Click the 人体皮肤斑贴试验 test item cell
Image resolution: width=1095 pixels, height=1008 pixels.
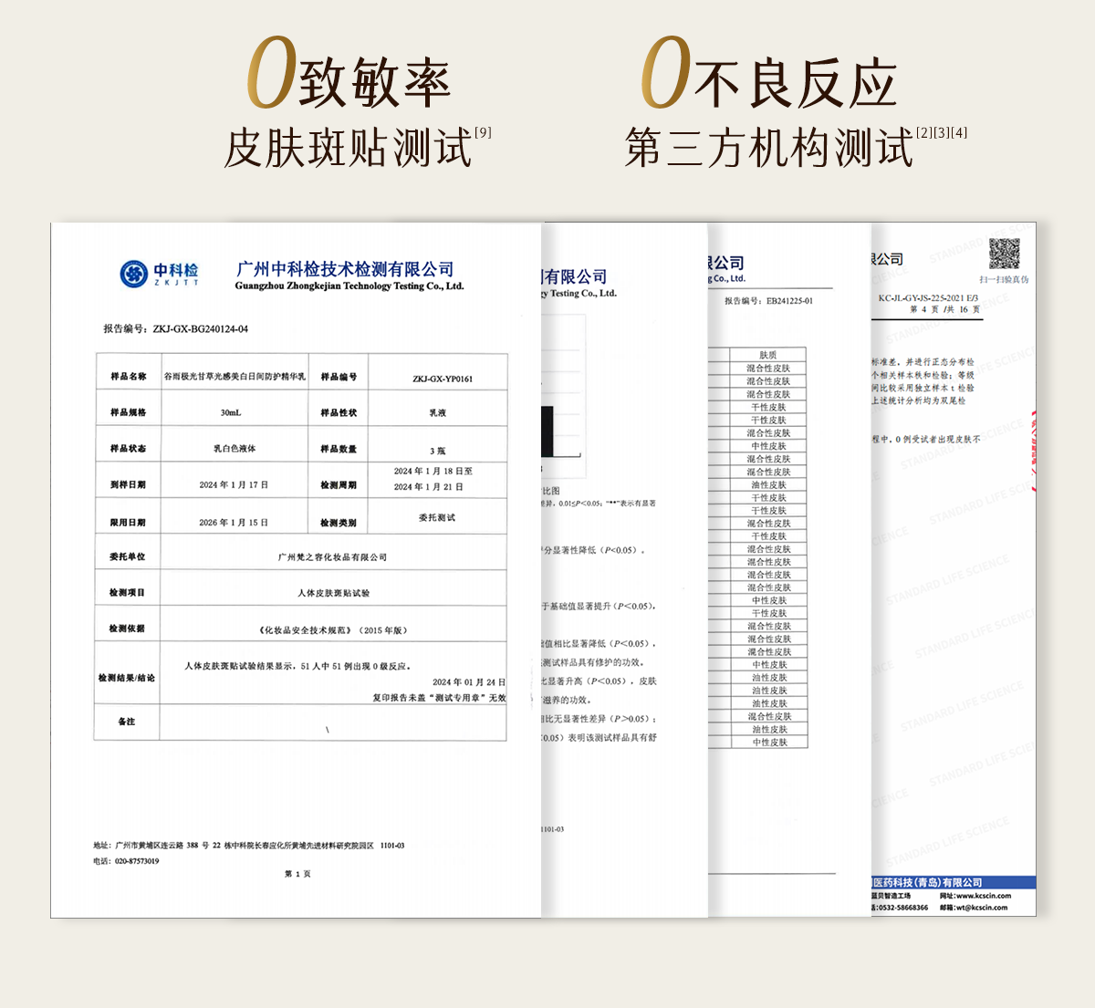click(333, 593)
